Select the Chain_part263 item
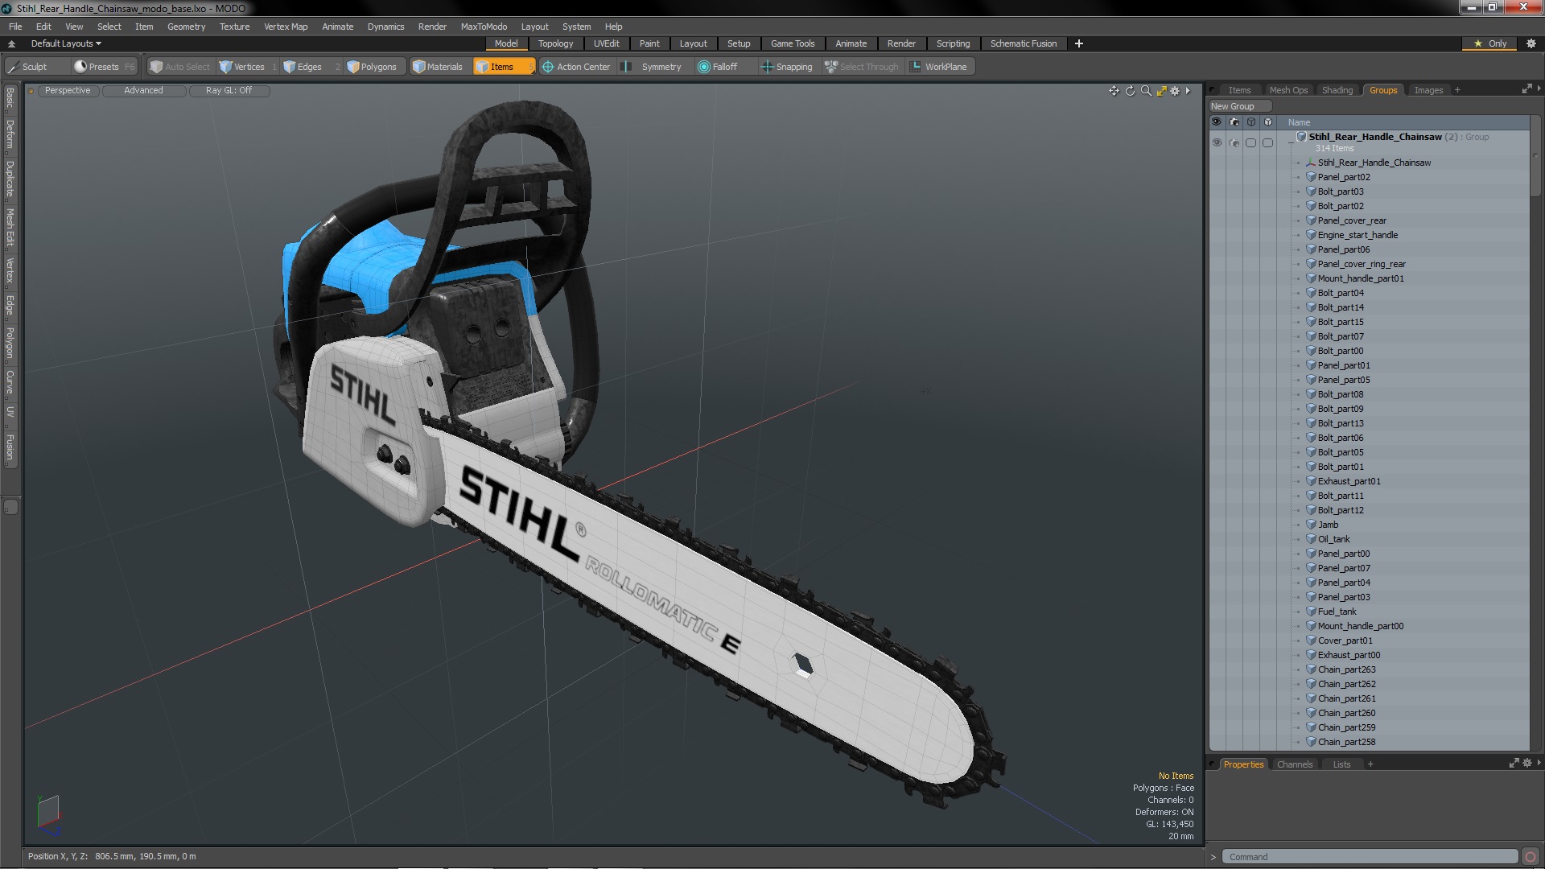The image size is (1545, 869). [x=1346, y=669]
